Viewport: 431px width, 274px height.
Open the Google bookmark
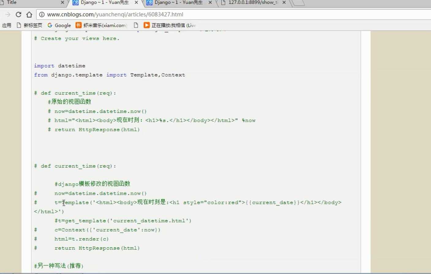point(59,25)
